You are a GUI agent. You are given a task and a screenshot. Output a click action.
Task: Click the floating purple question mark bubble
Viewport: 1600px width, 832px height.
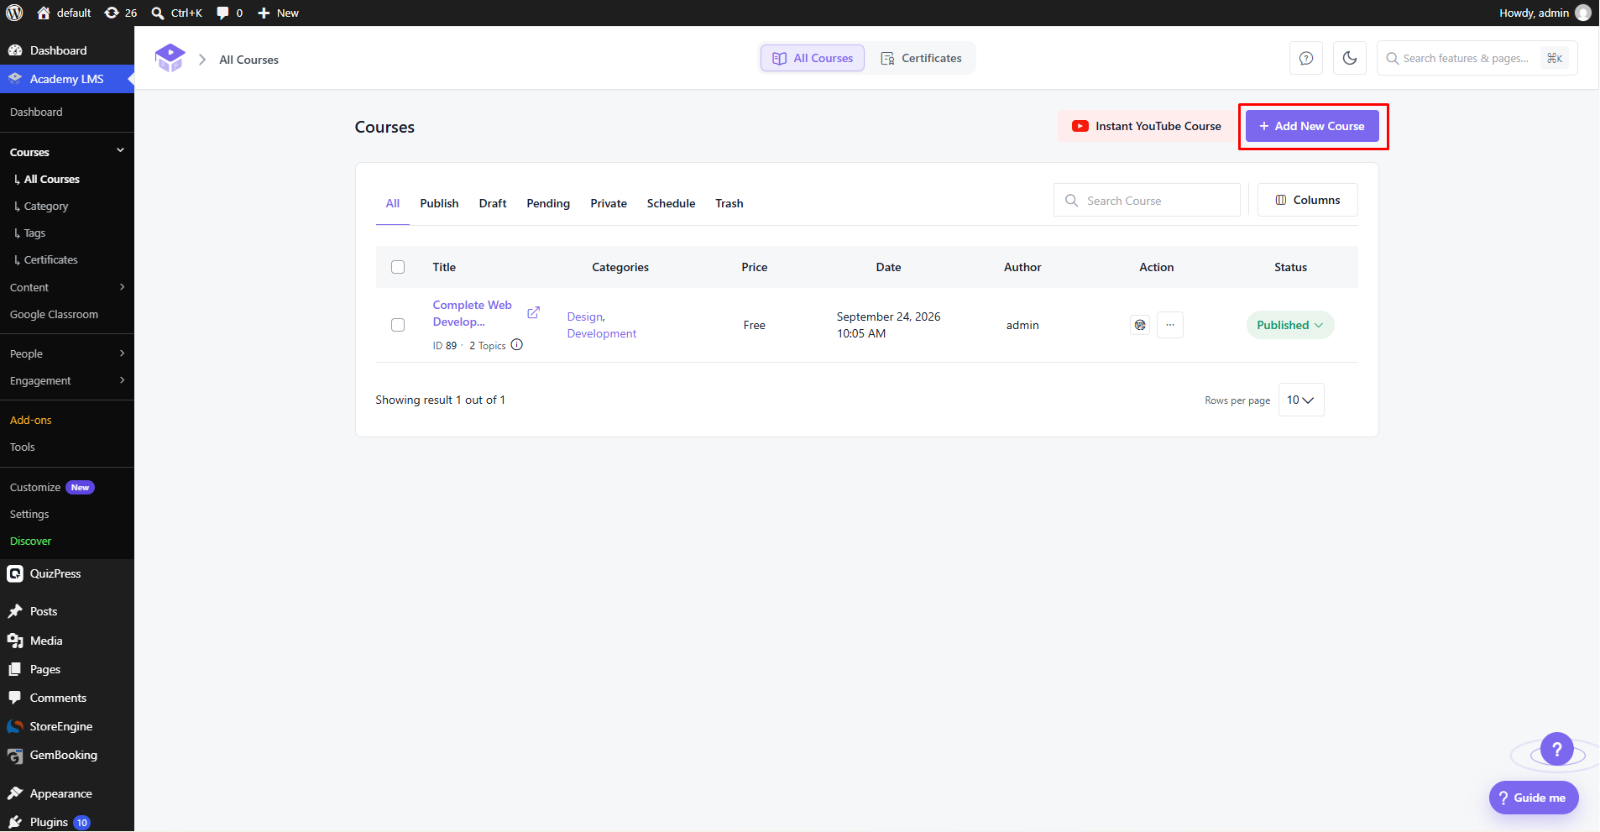pyautogui.click(x=1557, y=749)
